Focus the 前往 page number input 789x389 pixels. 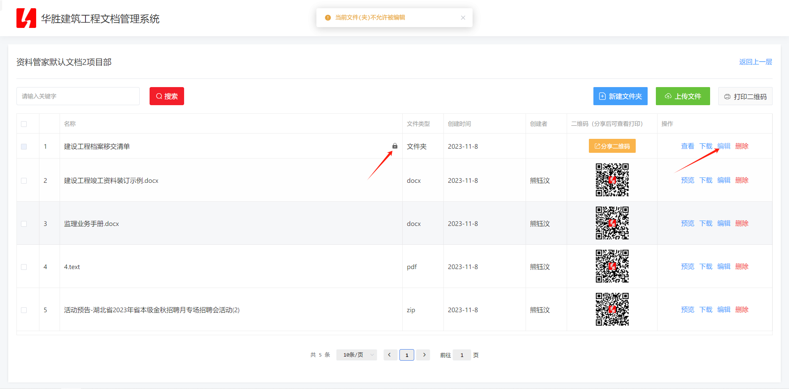pyautogui.click(x=462, y=355)
